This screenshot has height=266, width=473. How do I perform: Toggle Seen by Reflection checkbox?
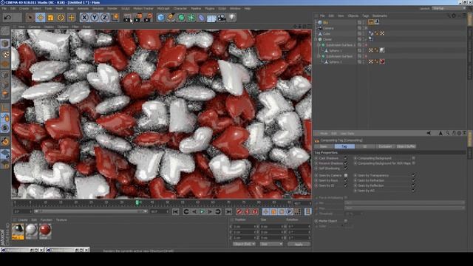[413, 185]
